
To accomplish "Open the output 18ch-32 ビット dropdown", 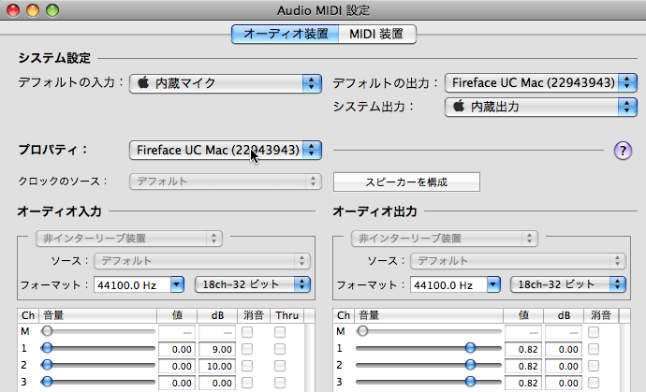I will pos(568,284).
